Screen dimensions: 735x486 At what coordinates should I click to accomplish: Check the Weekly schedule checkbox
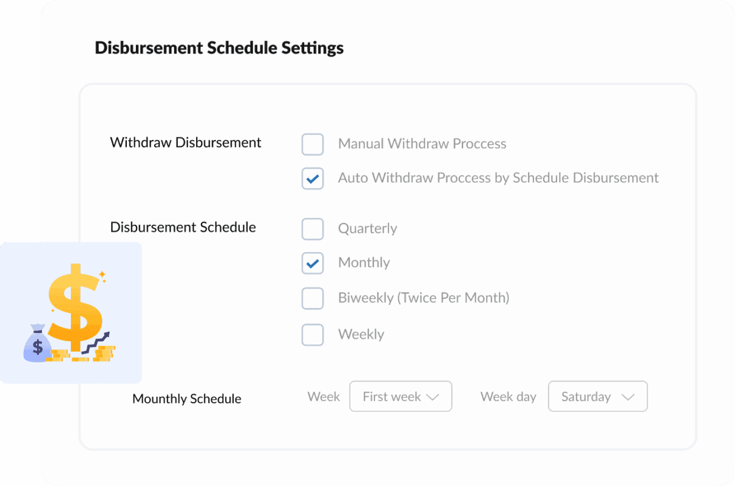(313, 335)
